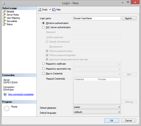The width and height of the screenshot is (141, 126).
Task: Open the Default database dropdown
Action: [x=97, y=107]
